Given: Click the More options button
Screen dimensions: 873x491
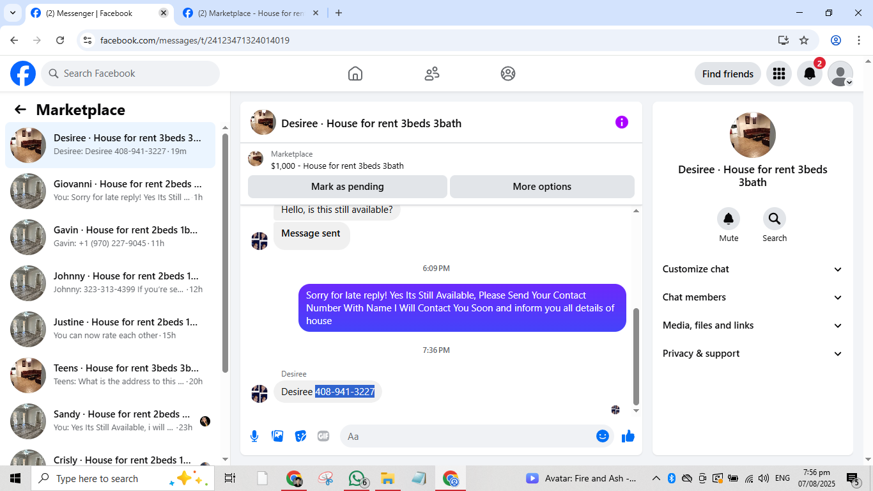Looking at the screenshot, I should (542, 187).
